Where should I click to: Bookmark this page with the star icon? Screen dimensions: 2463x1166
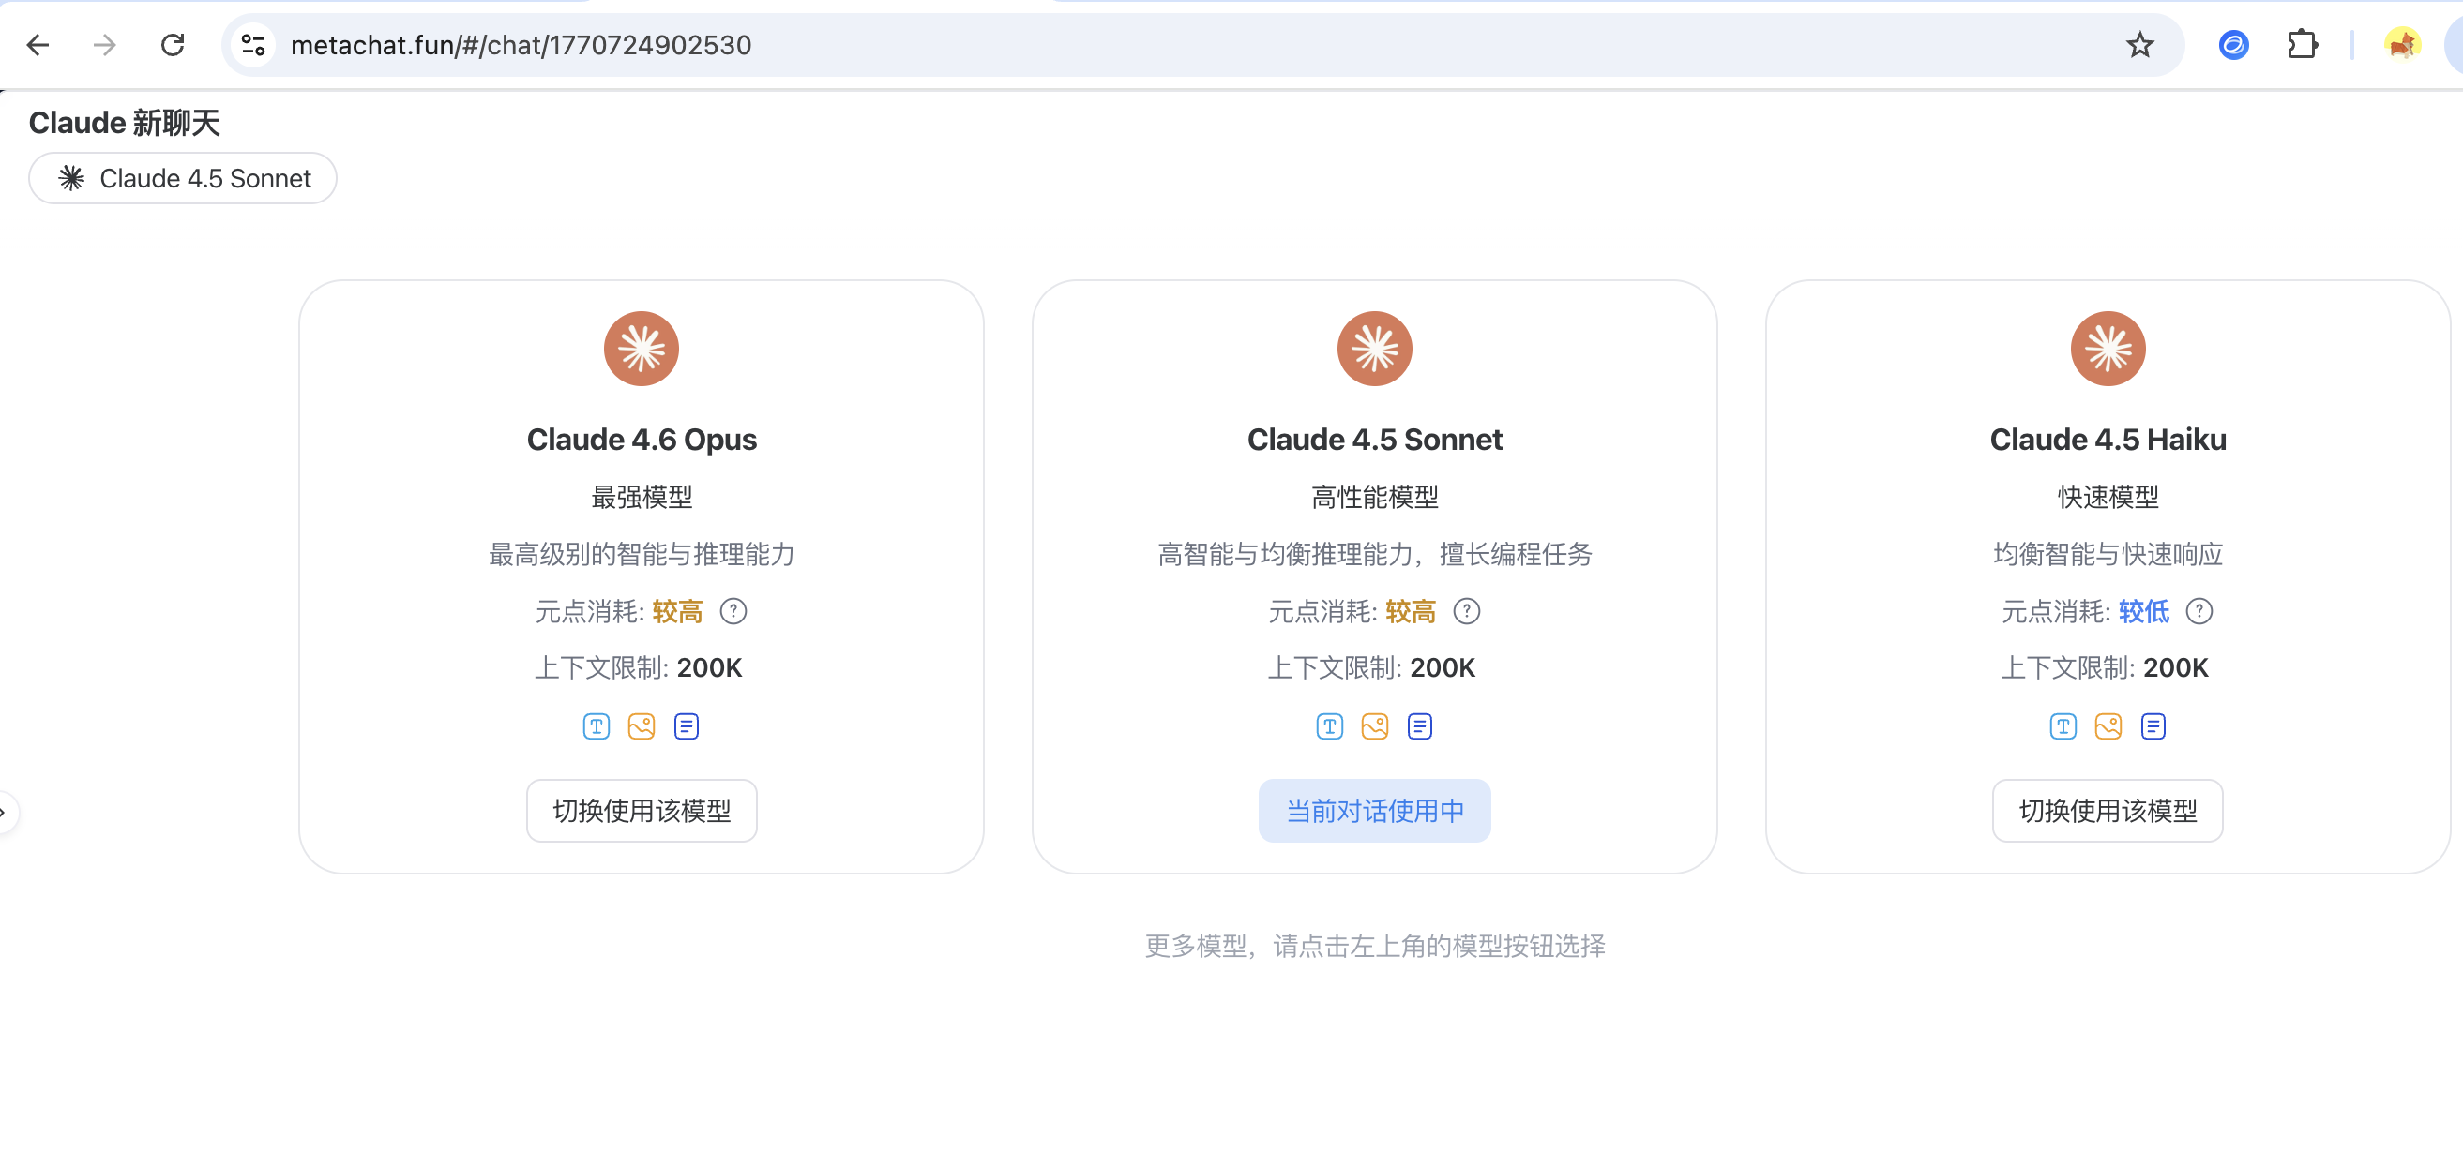[x=2139, y=45]
